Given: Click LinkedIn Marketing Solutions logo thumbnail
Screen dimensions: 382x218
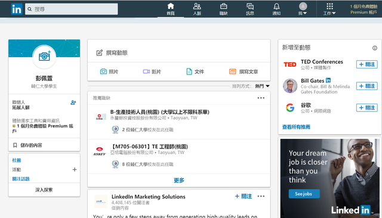Looking at the screenshot, I should click(101, 201).
